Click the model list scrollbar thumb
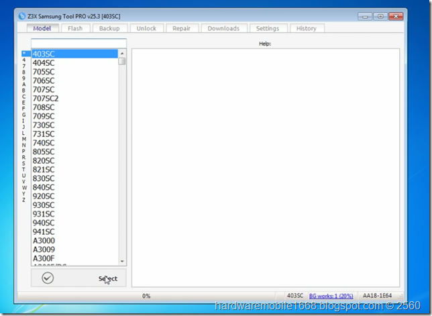 [x=122, y=61]
